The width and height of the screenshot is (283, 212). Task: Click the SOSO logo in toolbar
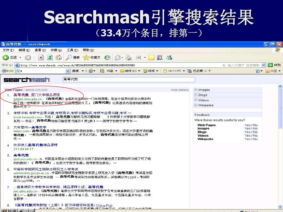8,71
